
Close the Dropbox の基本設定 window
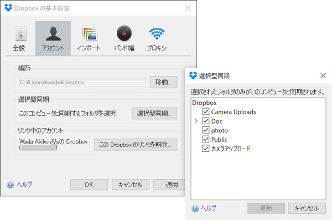[x=188, y=8]
